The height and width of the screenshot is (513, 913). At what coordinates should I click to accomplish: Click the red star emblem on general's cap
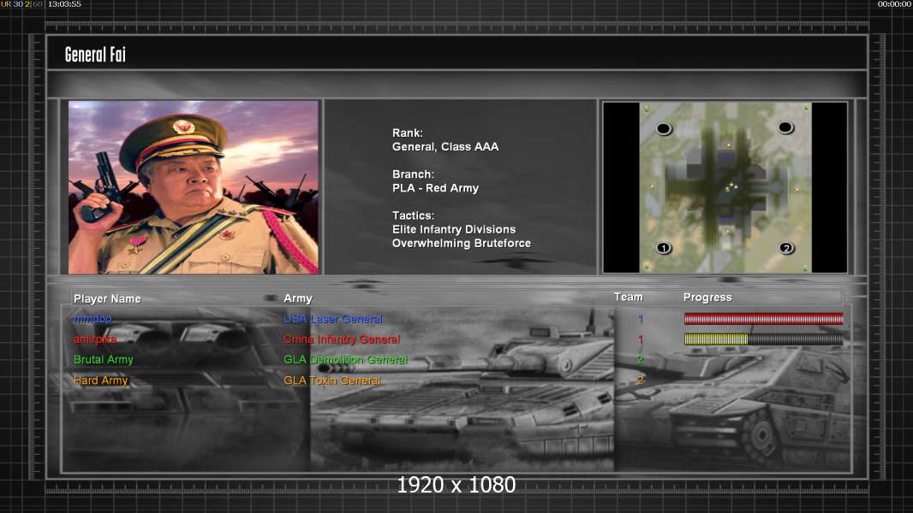coord(182,127)
